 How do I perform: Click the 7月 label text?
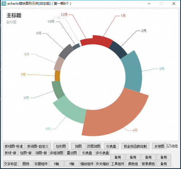pyautogui.click(x=23, y=75)
